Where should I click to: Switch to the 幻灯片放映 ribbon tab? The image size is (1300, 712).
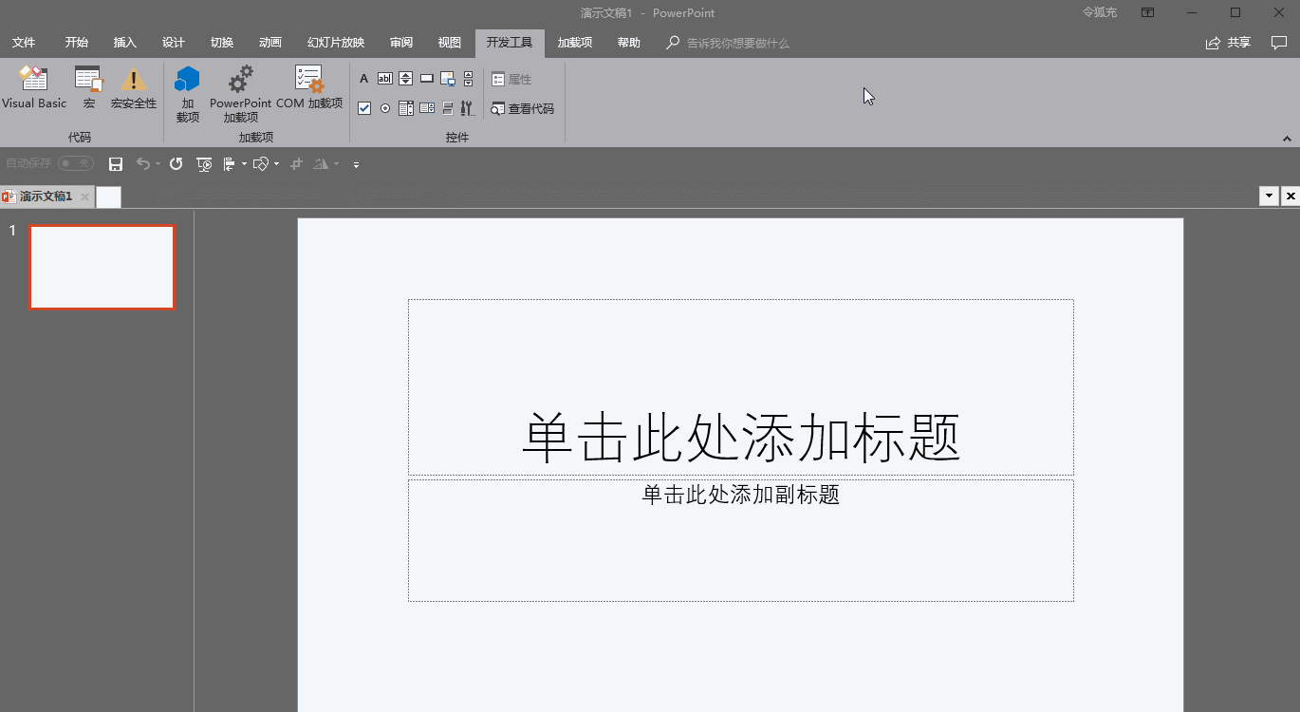334,42
